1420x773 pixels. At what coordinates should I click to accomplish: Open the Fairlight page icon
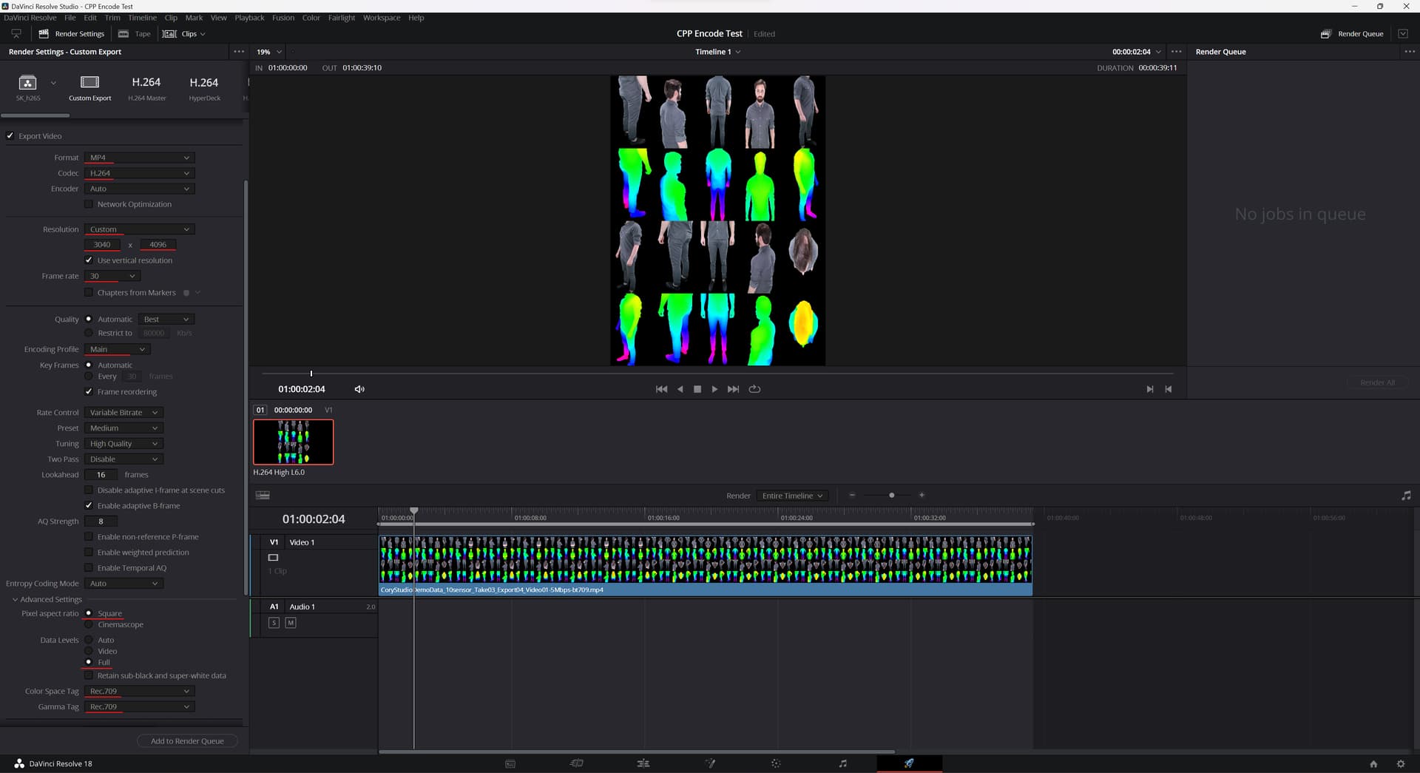tap(842, 763)
